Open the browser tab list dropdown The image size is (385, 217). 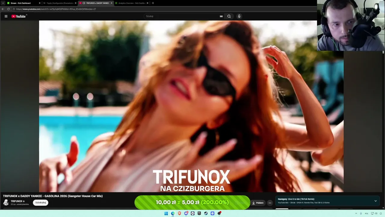click(3, 3)
